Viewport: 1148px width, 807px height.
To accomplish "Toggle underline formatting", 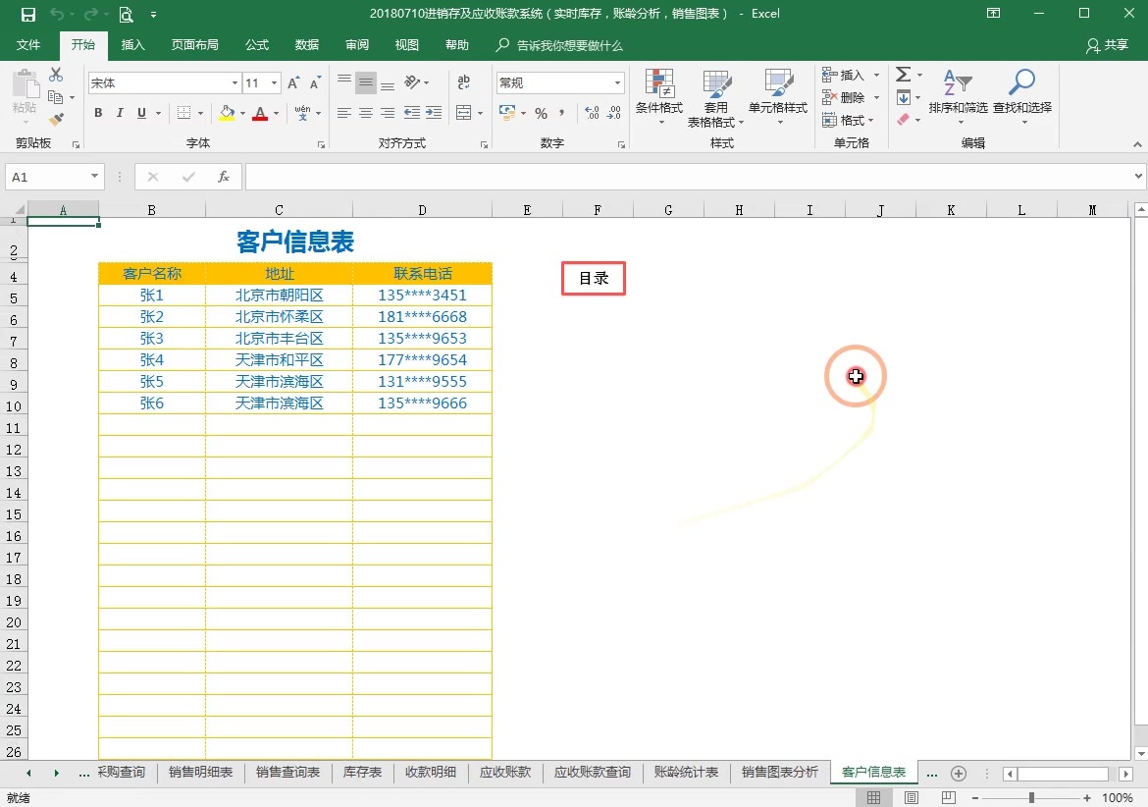I will click(x=141, y=113).
